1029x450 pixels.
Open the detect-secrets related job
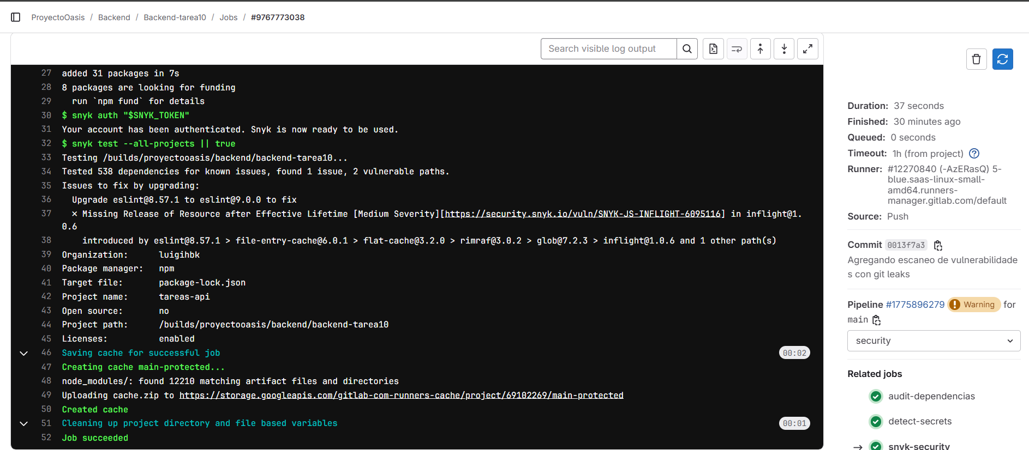tap(920, 421)
